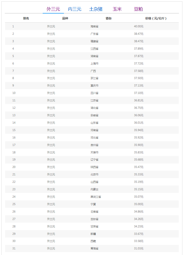Click the 排名 column header

pyautogui.click(x=26, y=18)
